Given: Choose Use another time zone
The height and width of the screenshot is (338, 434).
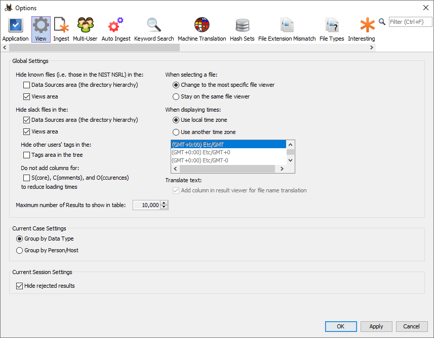Looking at the screenshot, I should coord(176,132).
